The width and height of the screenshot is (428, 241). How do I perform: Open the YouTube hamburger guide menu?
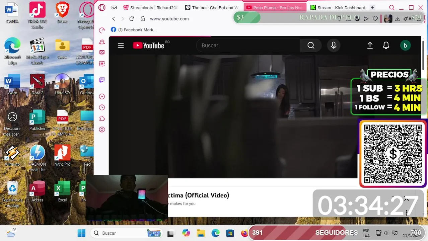point(121,46)
